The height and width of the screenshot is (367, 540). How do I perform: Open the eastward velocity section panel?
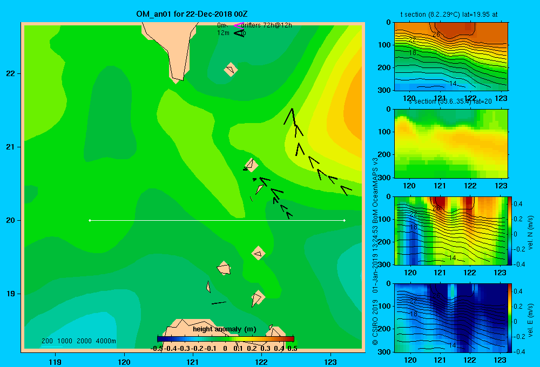point(451,318)
